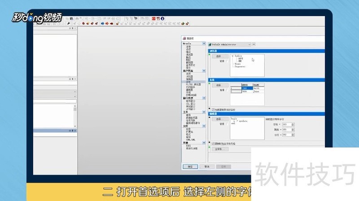The image size is (359, 201).
Task: Click the blue info circle toolbar icon
Action: [162, 18]
